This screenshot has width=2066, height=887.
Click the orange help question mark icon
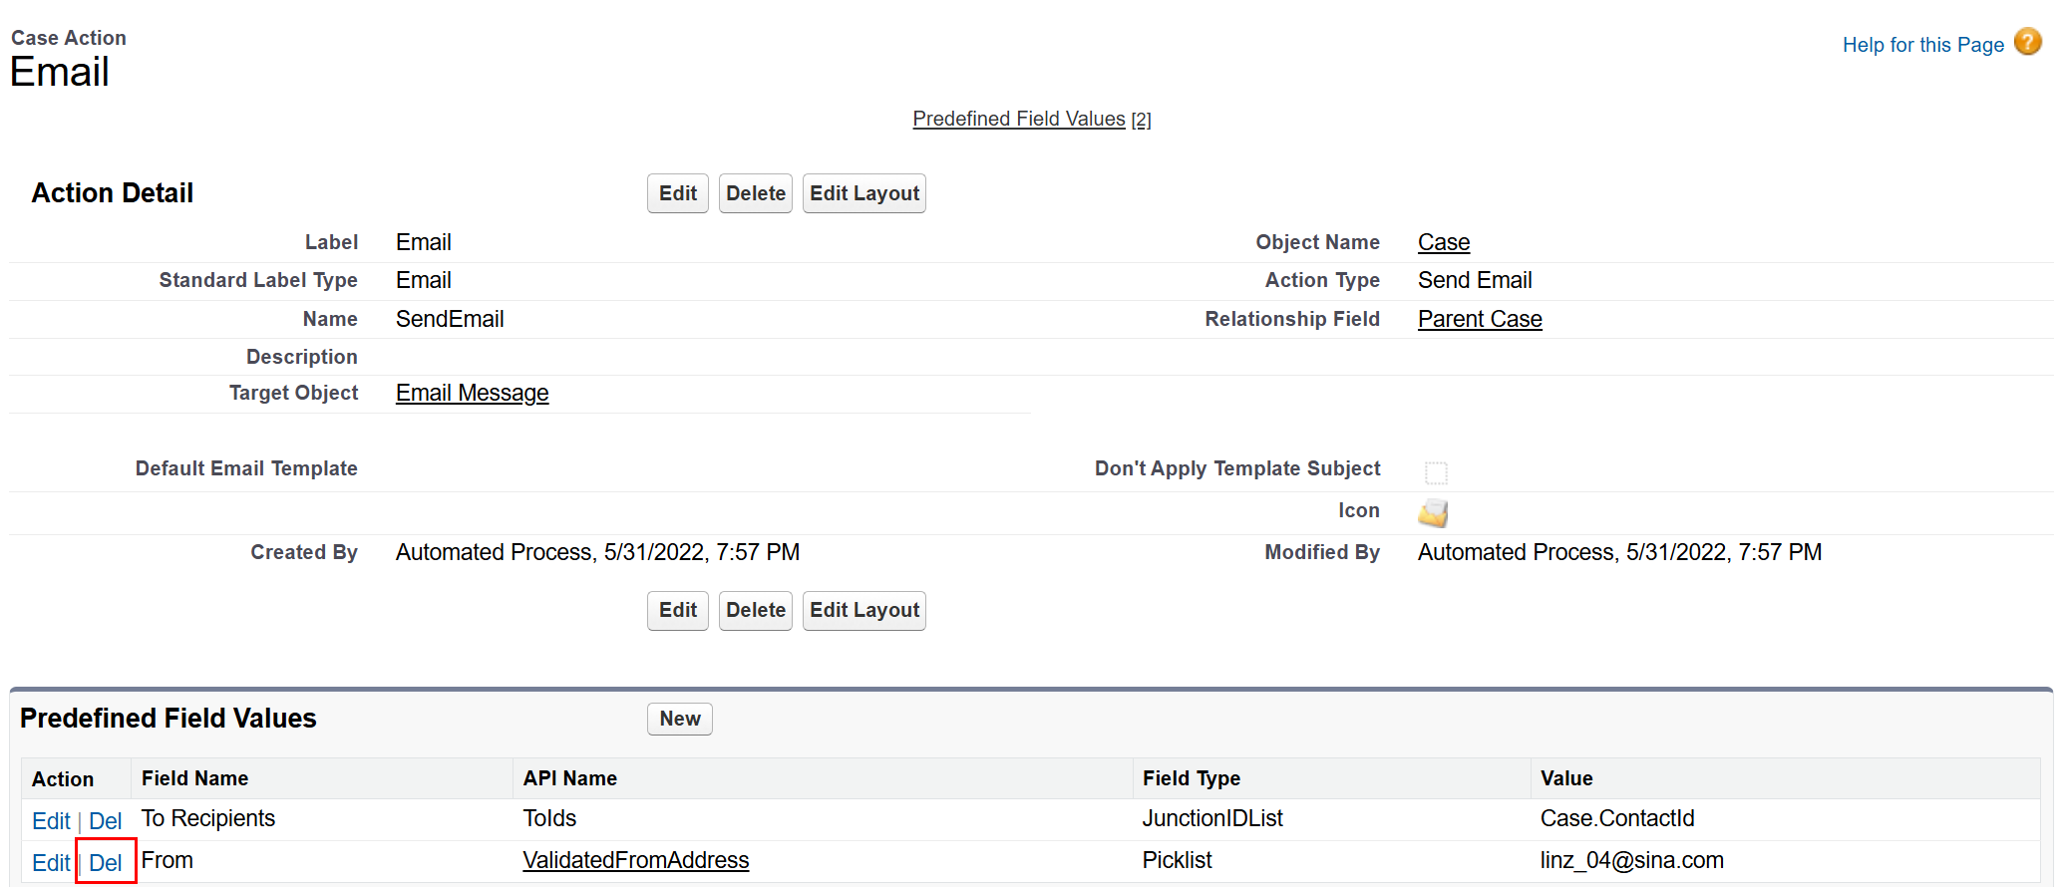click(x=2027, y=42)
